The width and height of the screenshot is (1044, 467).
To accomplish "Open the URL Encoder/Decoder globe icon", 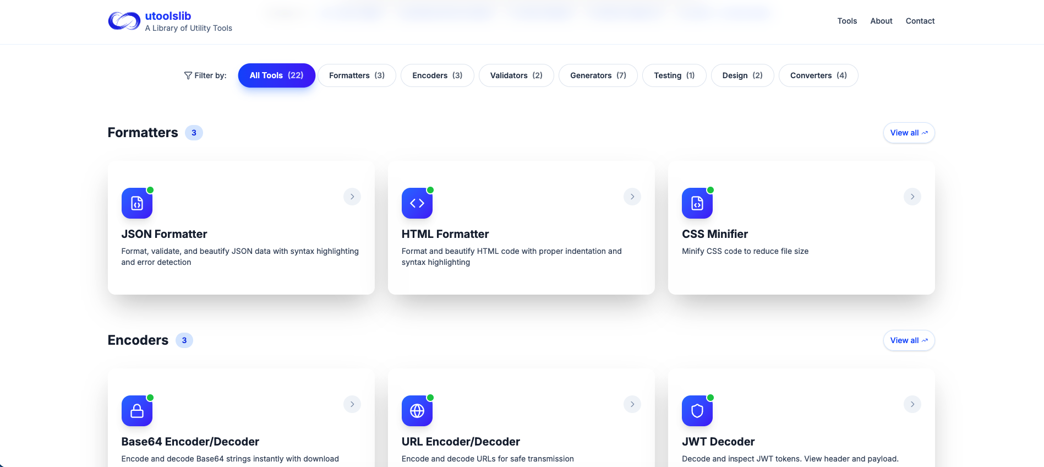I will (417, 411).
